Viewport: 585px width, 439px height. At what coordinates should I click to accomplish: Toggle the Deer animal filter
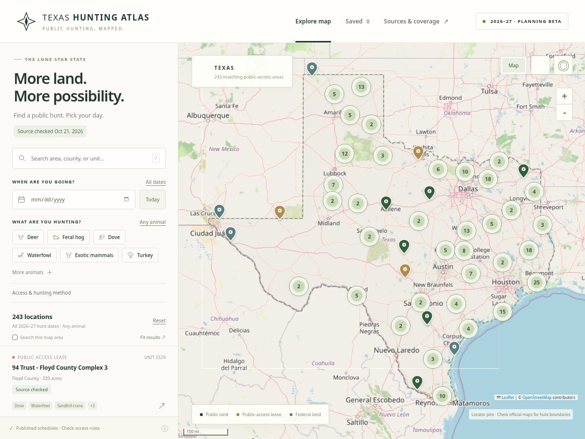click(x=28, y=237)
